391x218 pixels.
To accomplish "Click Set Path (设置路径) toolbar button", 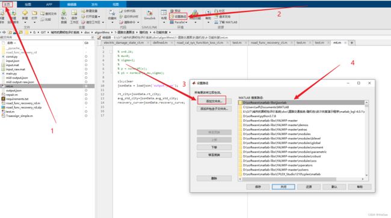I will pos(178,16).
